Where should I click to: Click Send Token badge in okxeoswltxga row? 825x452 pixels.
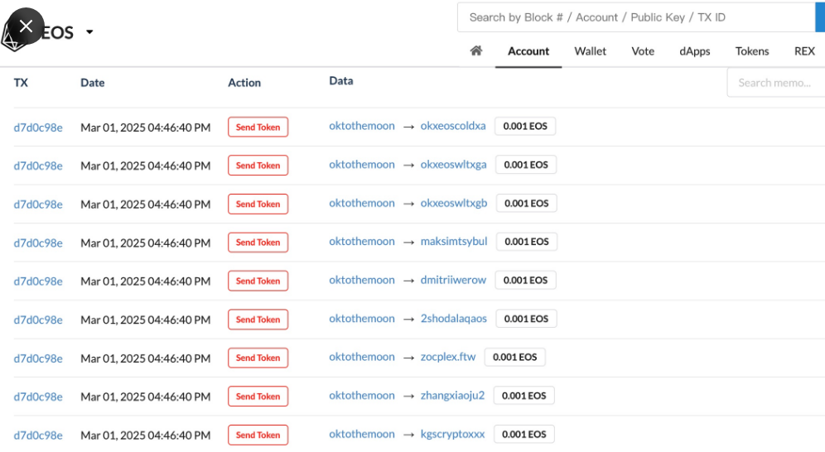click(258, 166)
